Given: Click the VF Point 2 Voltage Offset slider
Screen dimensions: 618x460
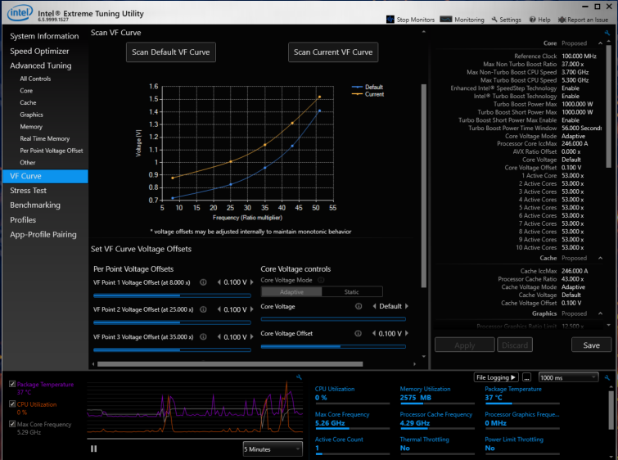Looking at the screenshot, I should point(172,322).
